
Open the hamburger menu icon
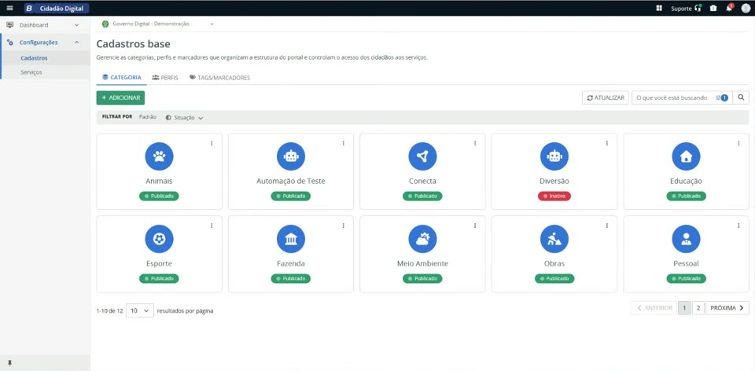click(x=9, y=8)
